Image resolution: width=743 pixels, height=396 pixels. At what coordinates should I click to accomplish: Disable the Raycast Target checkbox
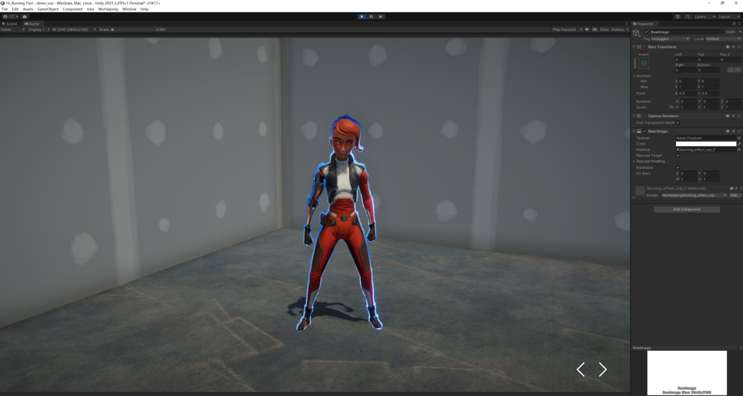pos(678,155)
